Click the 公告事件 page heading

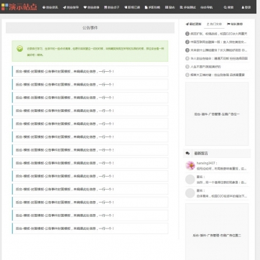90,28
